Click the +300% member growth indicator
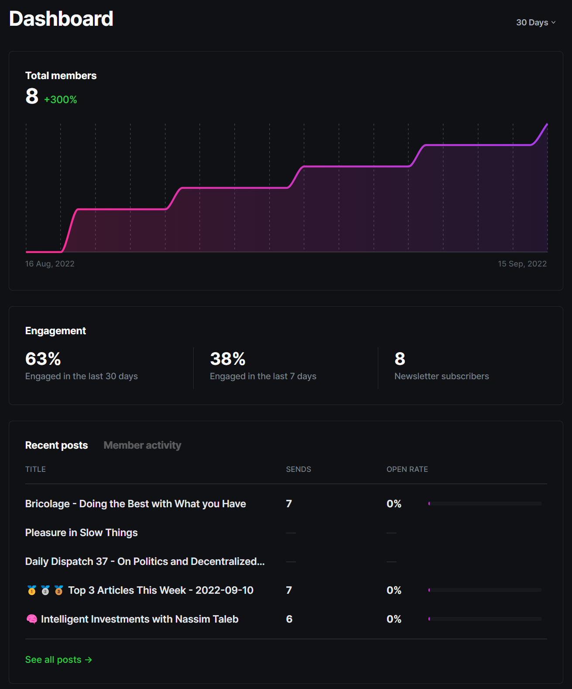Screen dimensions: 572x689 [x=60, y=100]
